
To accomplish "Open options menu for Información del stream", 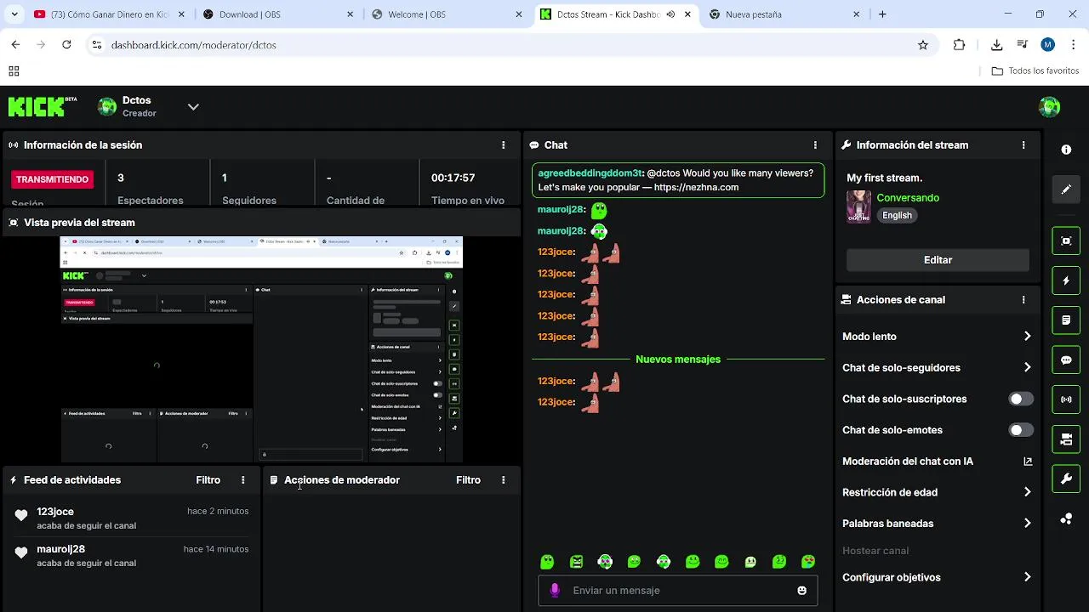I will coord(1023,145).
